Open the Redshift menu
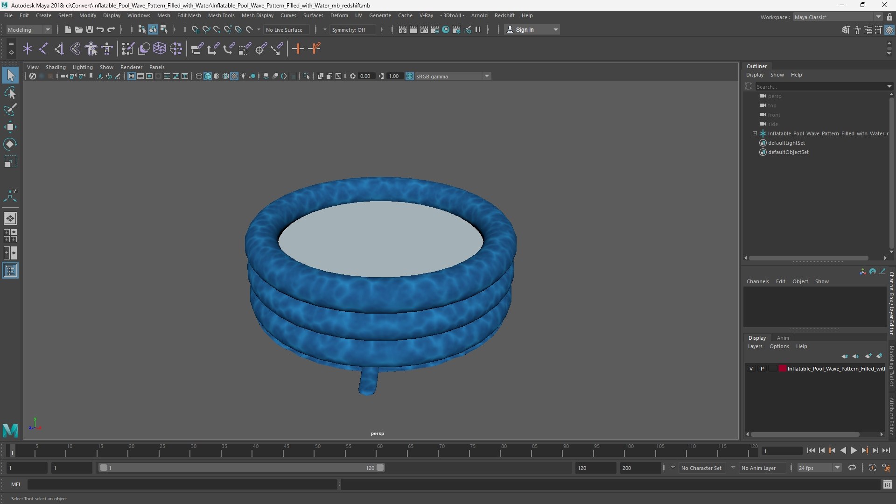The image size is (896, 504). tap(504, 15)
